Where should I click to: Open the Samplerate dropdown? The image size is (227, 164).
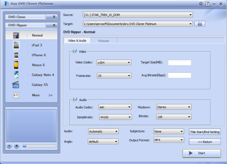[115, 117]
